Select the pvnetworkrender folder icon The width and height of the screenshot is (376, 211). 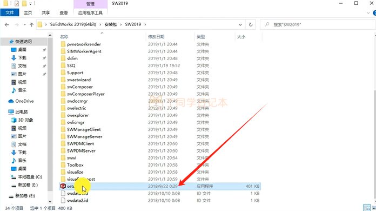[63, 44]
